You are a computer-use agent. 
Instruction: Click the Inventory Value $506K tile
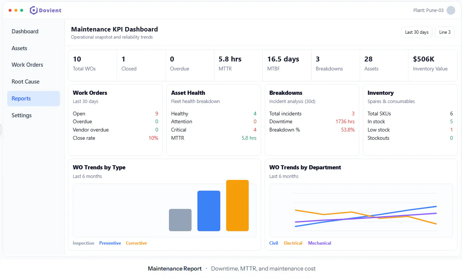(433, 65)
